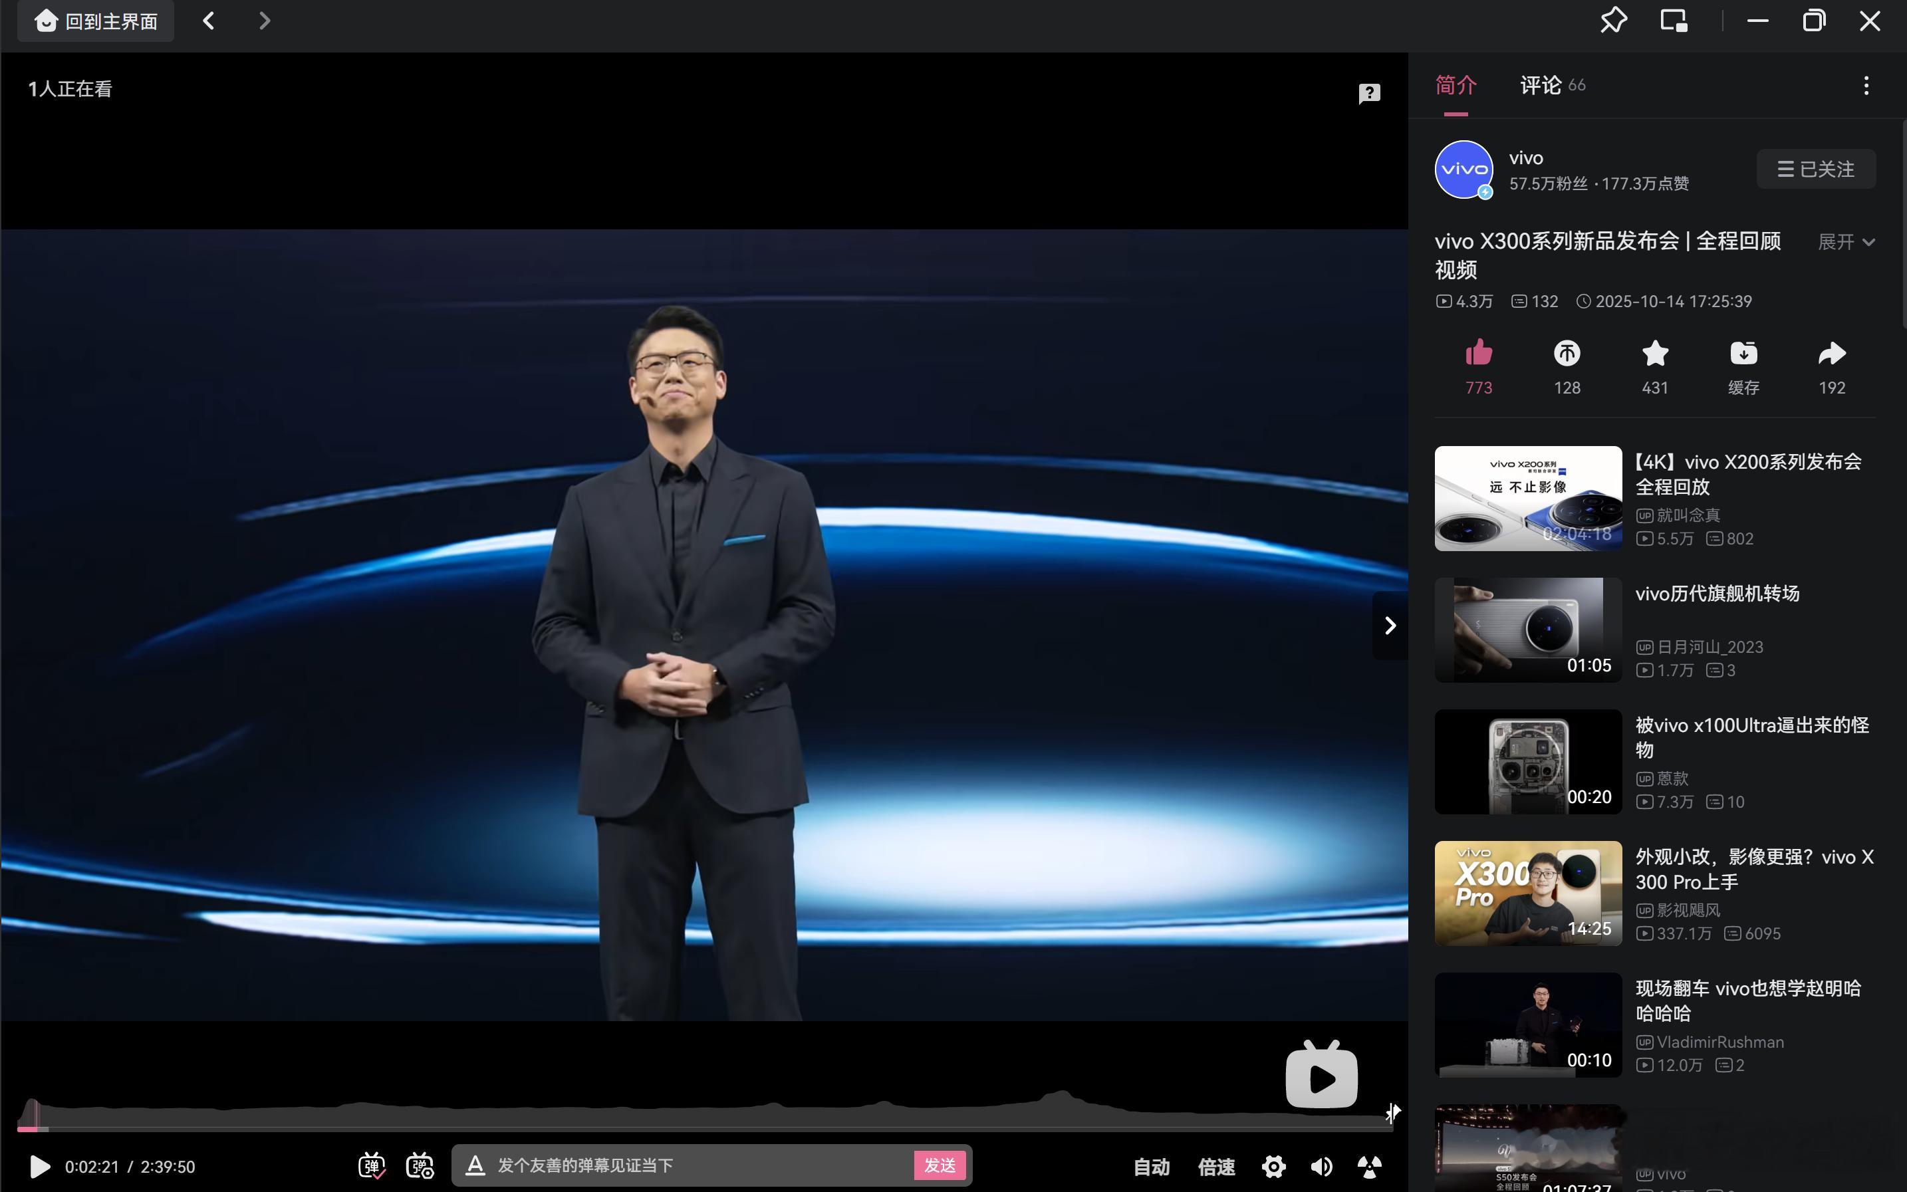Image resolution: width=1907 pixels, height=1192 pixels.
Task: Favorite the video with star icon
Action: click(1655, 352)
